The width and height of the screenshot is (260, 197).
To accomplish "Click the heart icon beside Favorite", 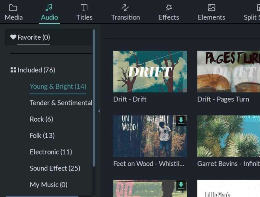I will 13,37.
